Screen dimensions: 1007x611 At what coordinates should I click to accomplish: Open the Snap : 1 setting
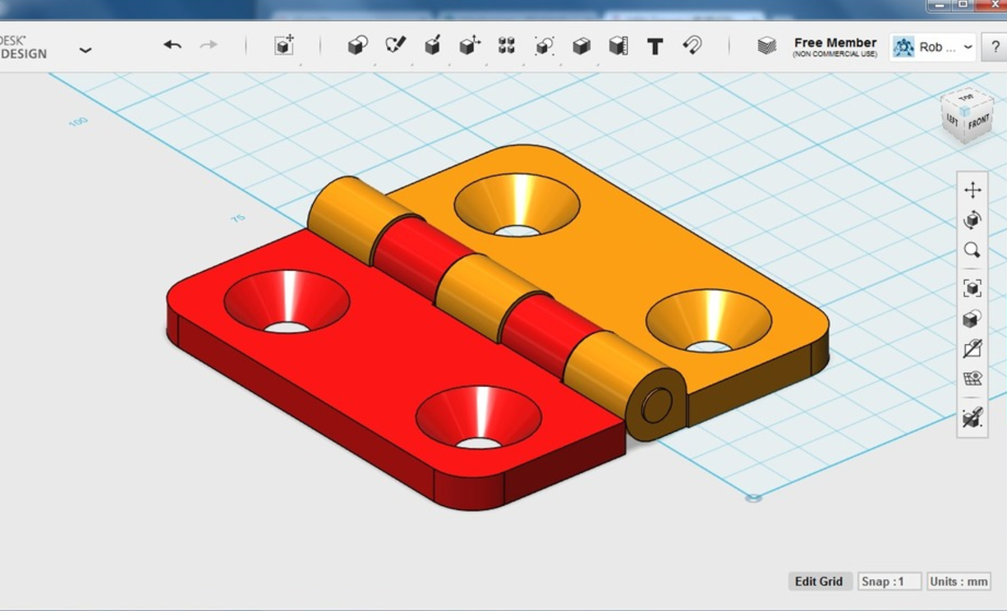click(x=890, y=581)
